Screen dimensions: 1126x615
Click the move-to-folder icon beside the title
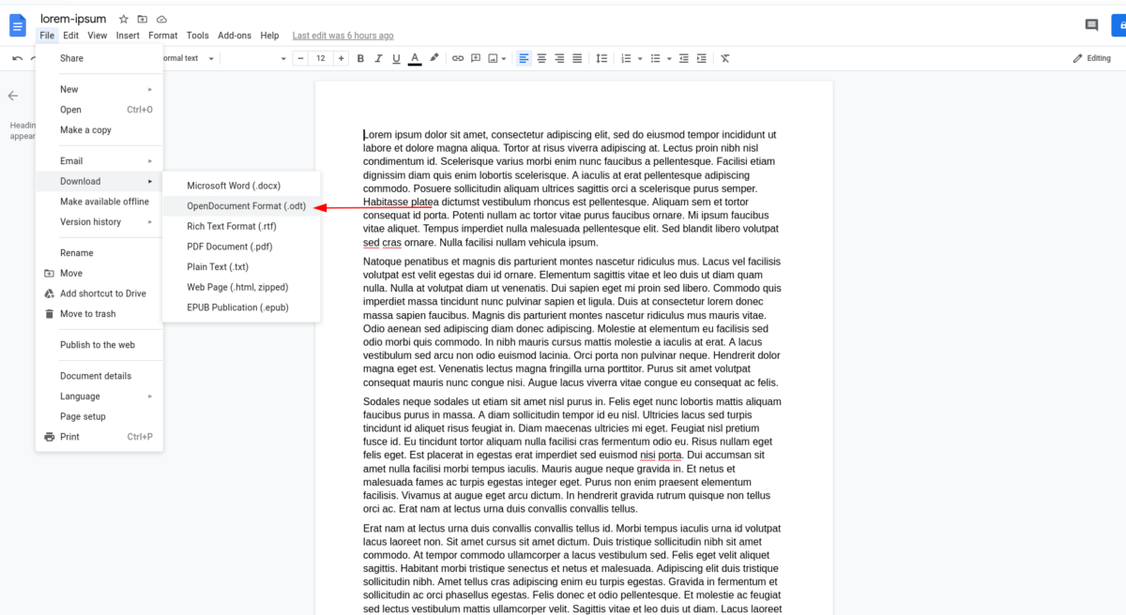(x=143, y=19)
